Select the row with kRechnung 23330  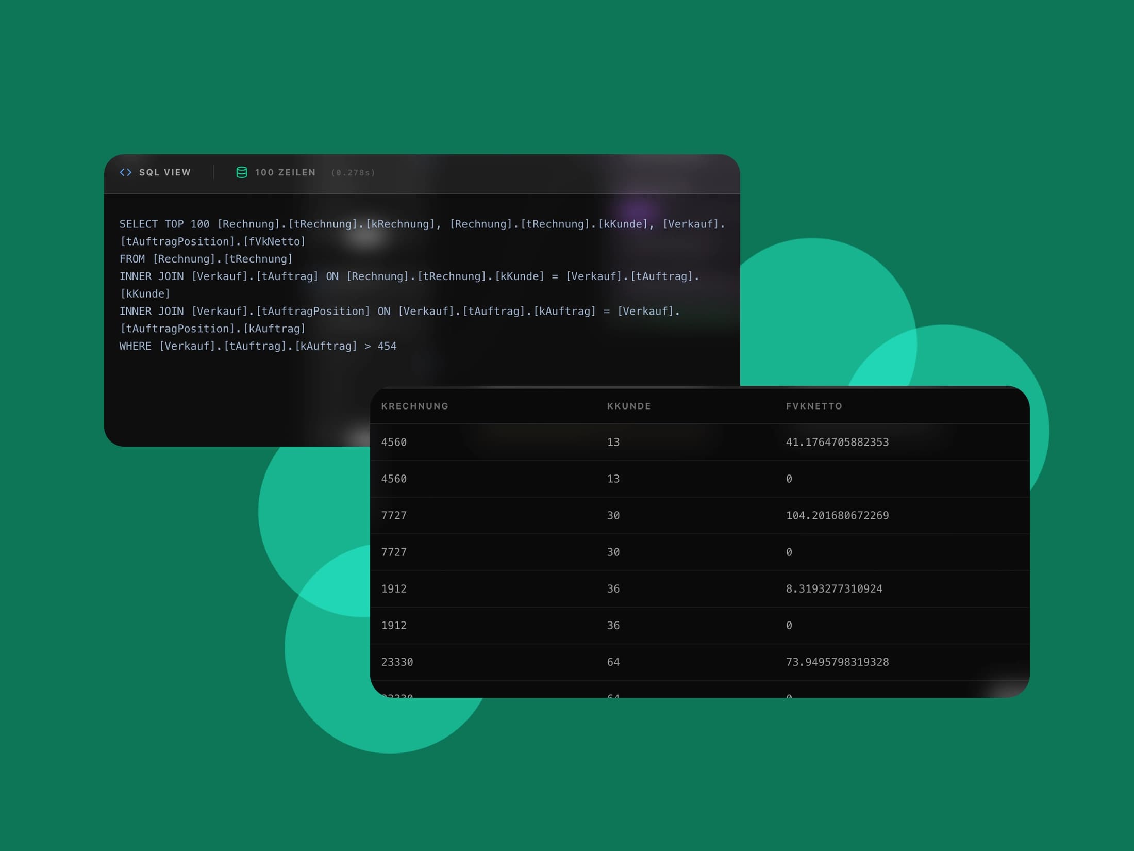tap(396, 662)
